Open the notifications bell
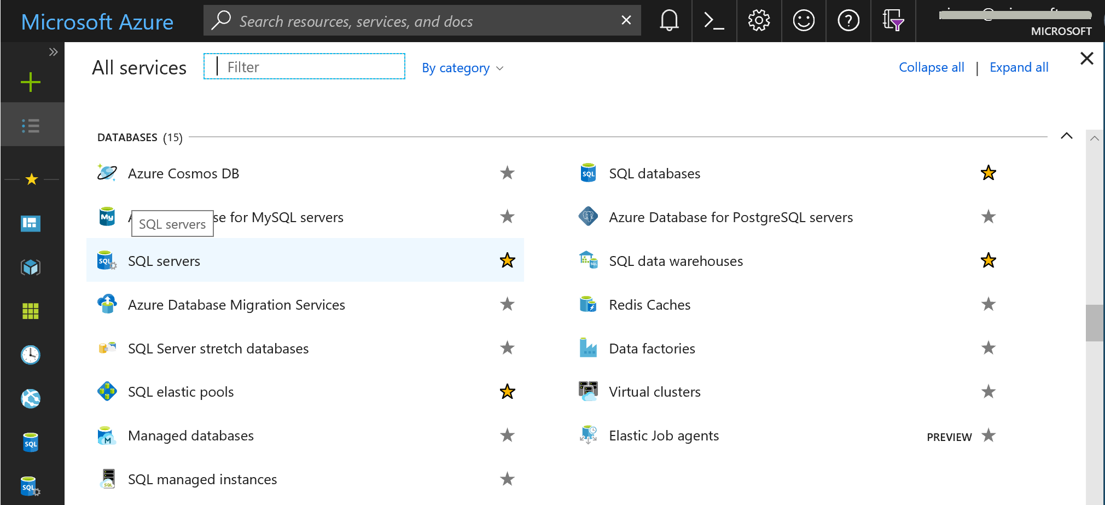This screenshot has height=505, width=1105. tap(668, 21)
